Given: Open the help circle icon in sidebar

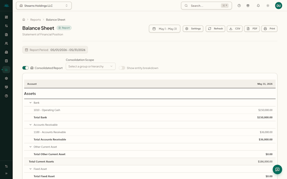Looking at the screenshot, I should point(6,96).
